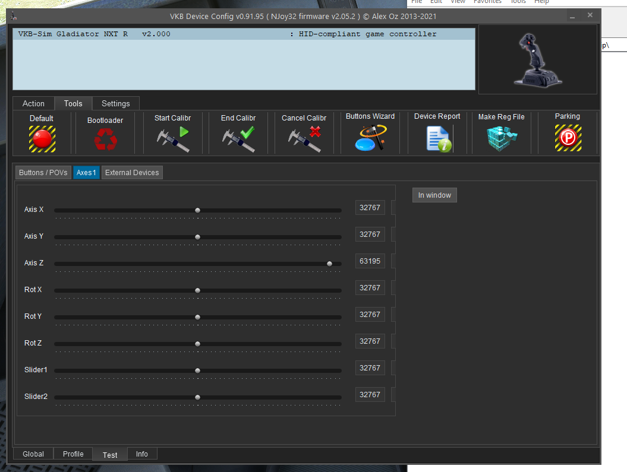Click the app icon in title bar
The image size is (627, 472).
13,17
